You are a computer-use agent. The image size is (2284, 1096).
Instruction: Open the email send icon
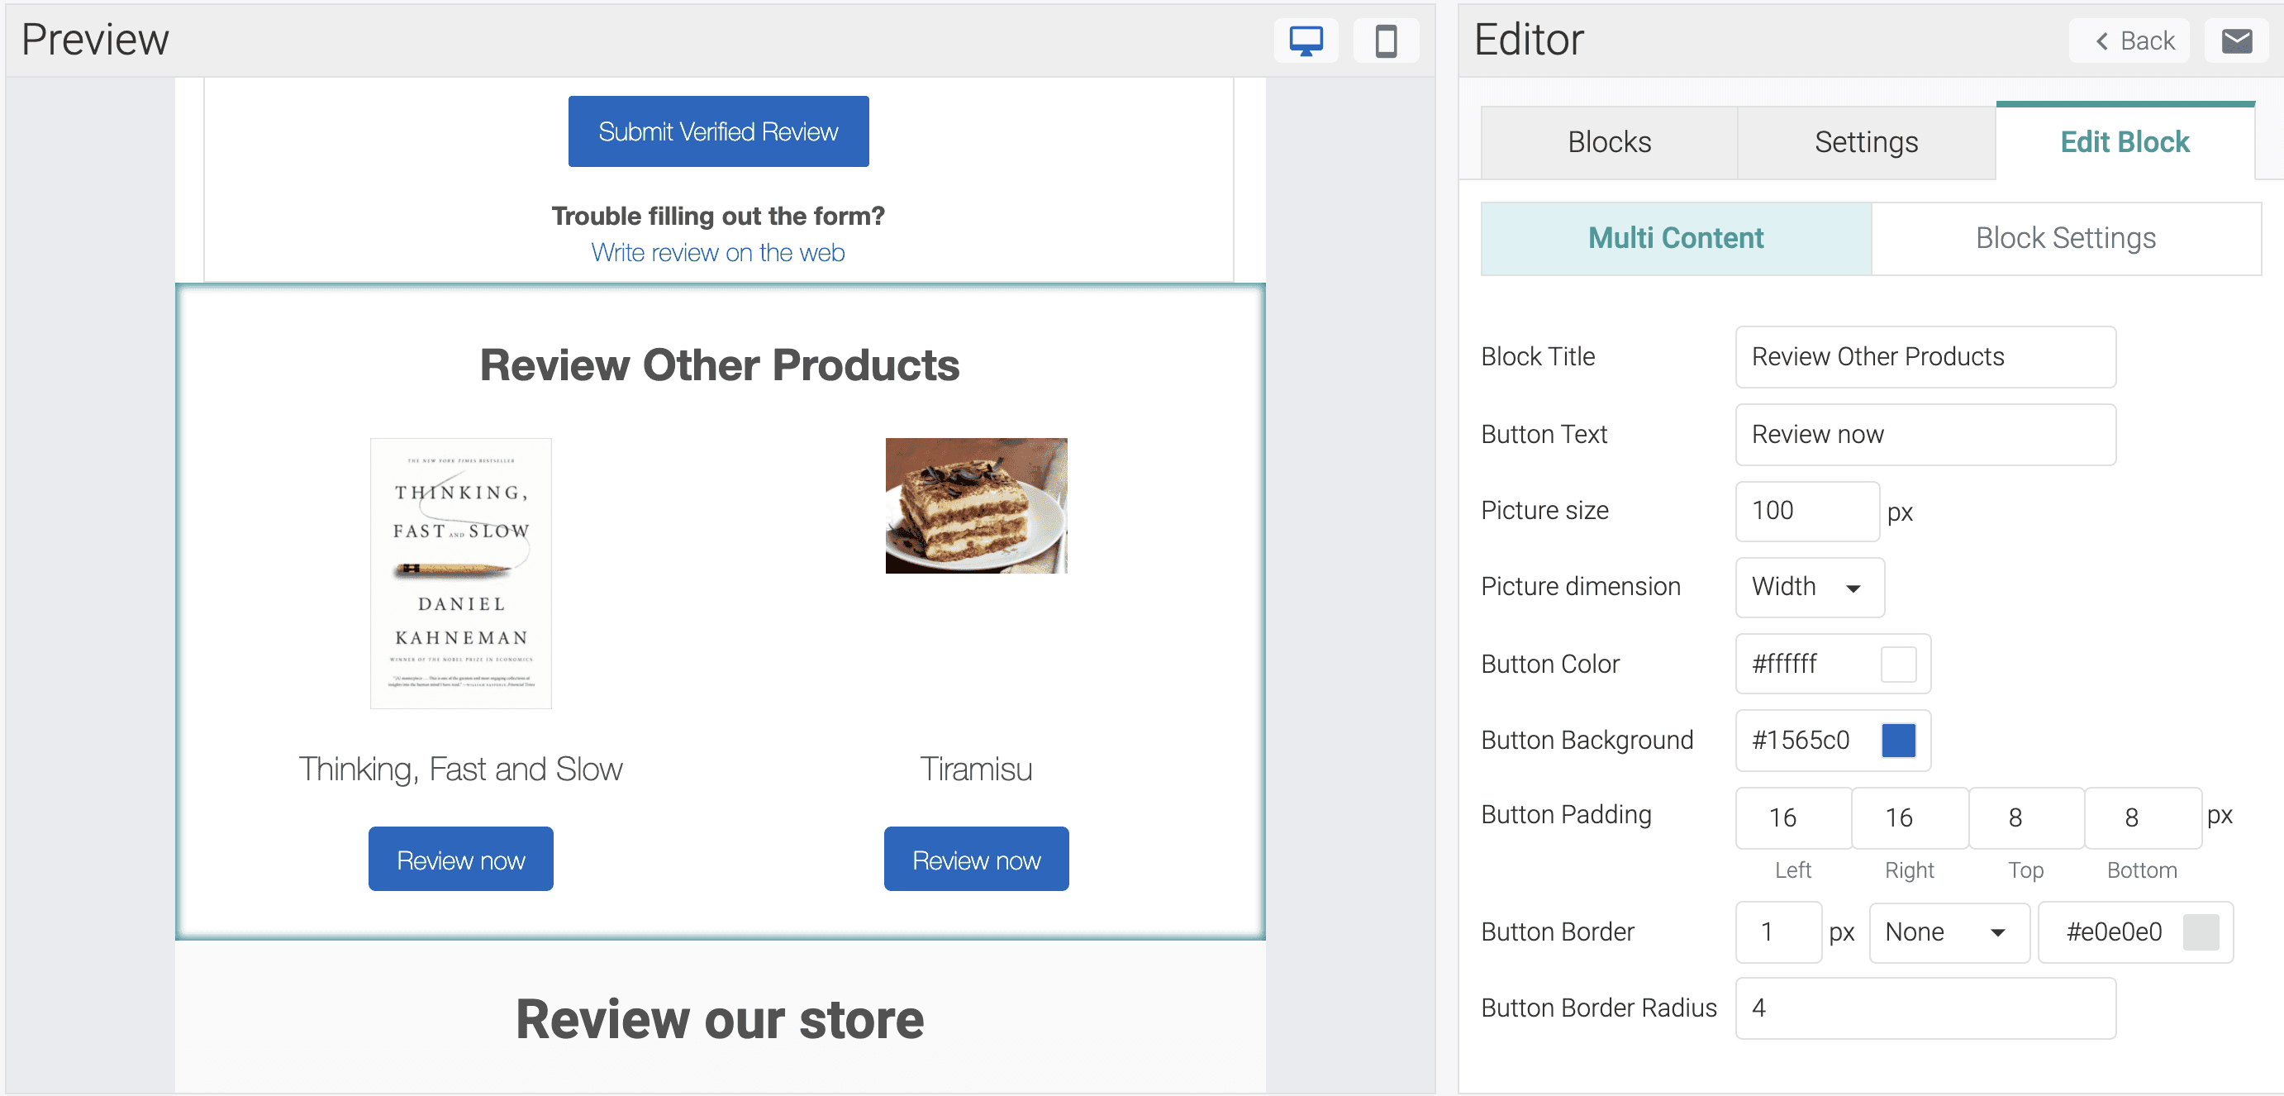pyautogui.click(x=2236, y=40)
